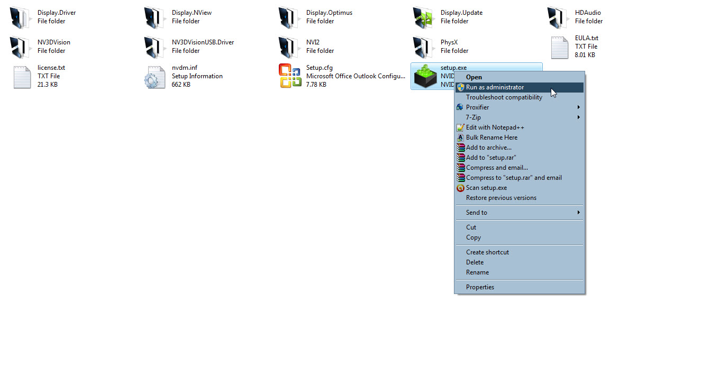Expand the Proxifier submenu arrow
710x385 pixels.
tap(579, 107)
